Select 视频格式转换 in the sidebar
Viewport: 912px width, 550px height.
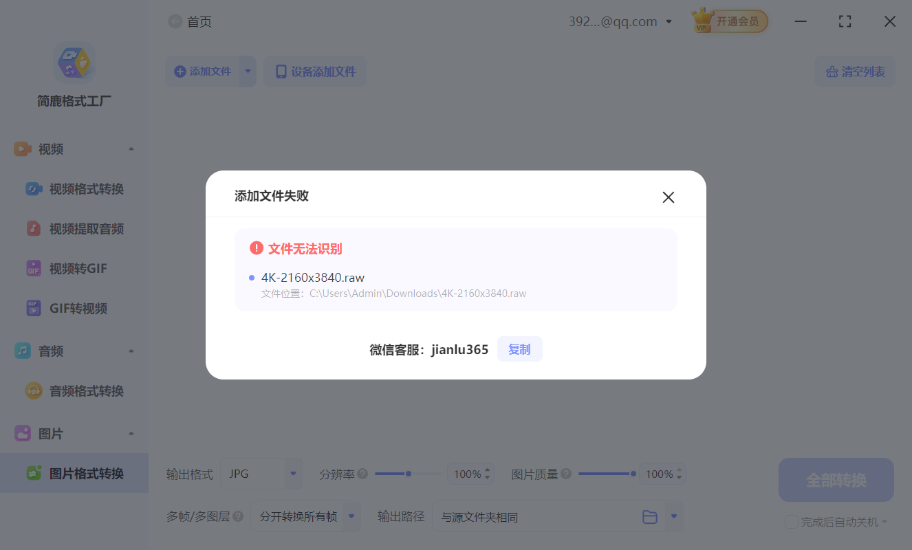tap(76, 188)
